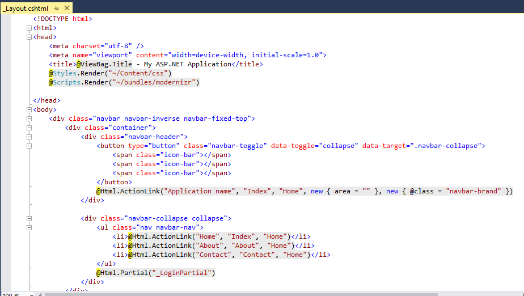Place cursor on meta charset="utf-8" line
Screen dimensions: 524x296
pyautogui.click(x=96, y=46)
